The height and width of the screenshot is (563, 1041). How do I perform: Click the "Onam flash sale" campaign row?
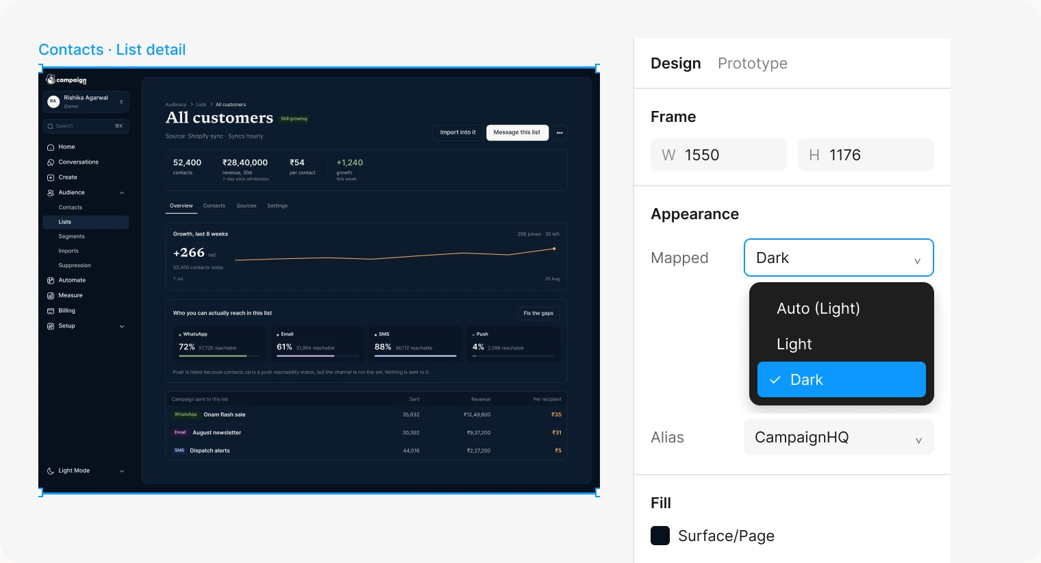click(x=366, y=414)
